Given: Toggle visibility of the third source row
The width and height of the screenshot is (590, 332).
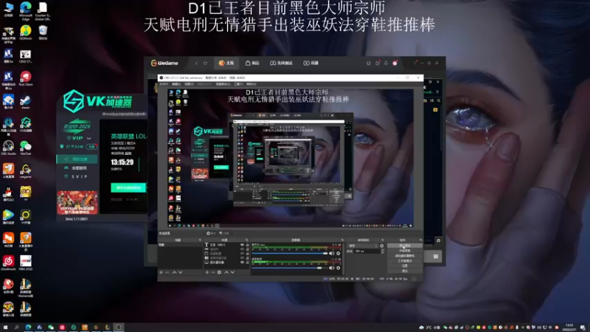Looking at the screenshot, I should tap(242, 253).
